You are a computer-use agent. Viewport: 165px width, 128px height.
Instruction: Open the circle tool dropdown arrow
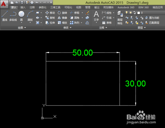click(x=21, y=22)
